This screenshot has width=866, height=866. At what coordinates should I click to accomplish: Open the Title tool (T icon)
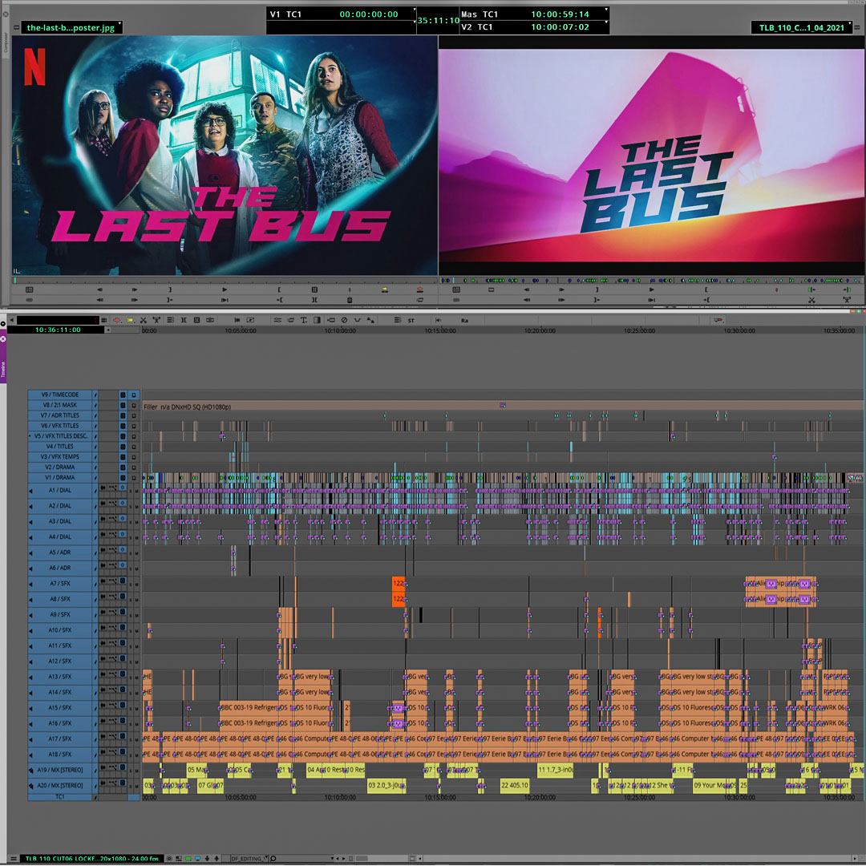click(303, 320)
